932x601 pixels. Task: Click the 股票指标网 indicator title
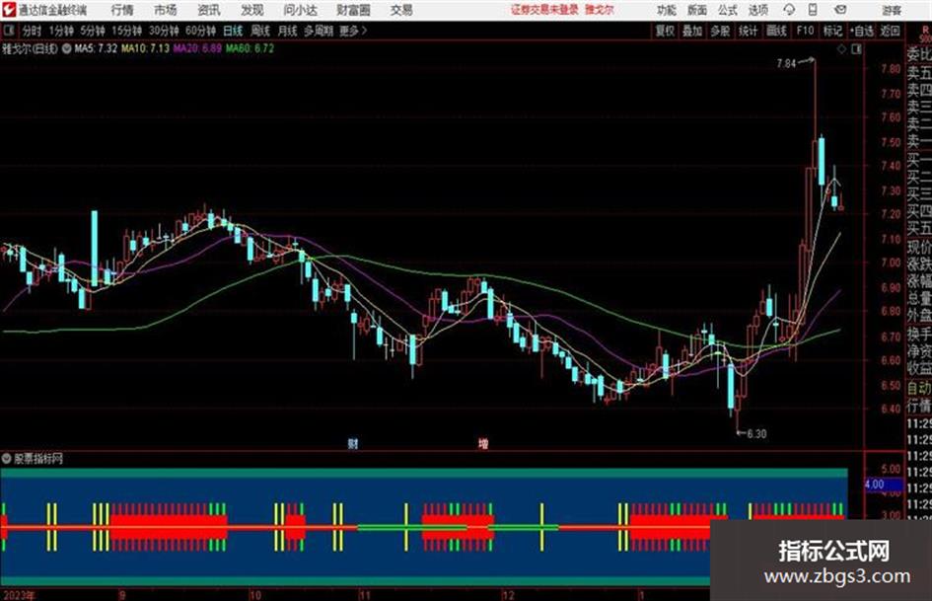pyautogui.click(x=38, y=458)
